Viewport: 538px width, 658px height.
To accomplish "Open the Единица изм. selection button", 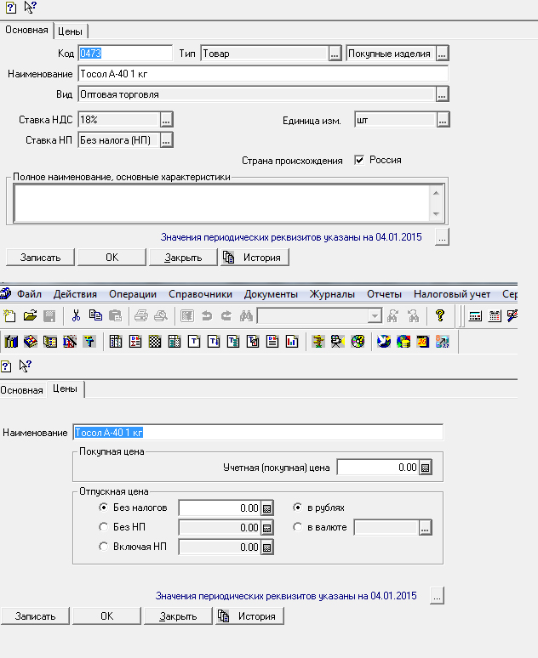I will (442, 120).
